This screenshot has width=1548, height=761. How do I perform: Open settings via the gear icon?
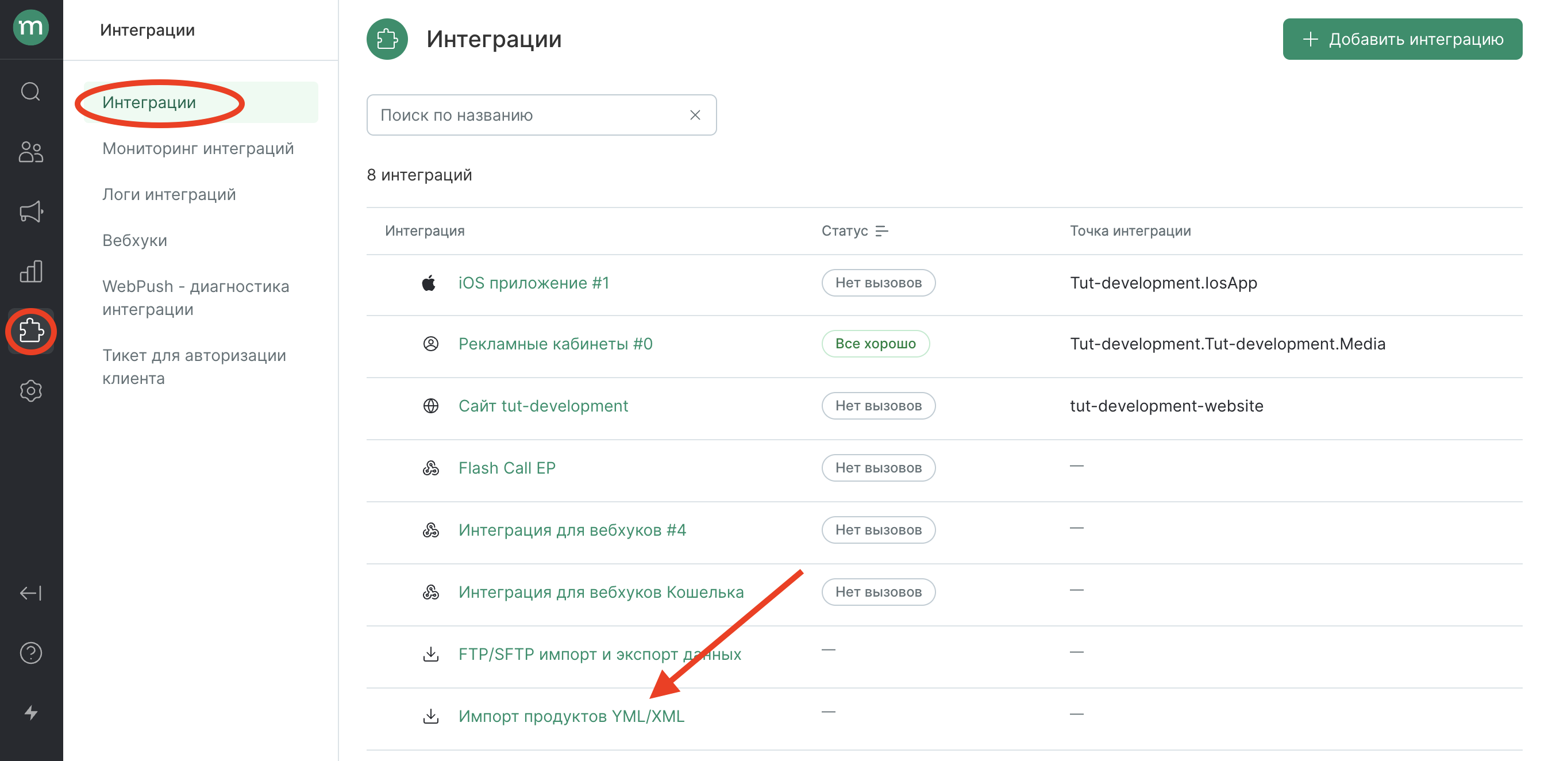[x=30, y=391]
